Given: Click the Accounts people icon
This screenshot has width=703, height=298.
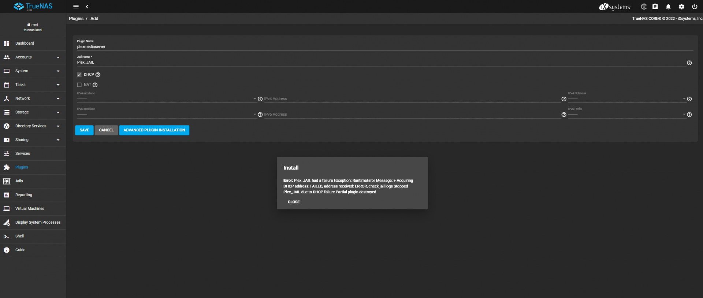Looking at the screenshot, I should [x=7, y=57].
